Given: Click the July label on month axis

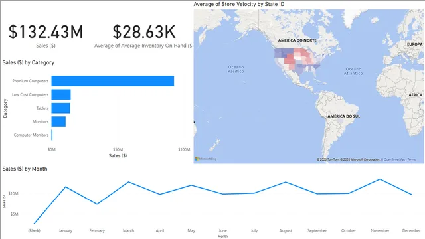Looking at the screenshot, I should point(254,231).
